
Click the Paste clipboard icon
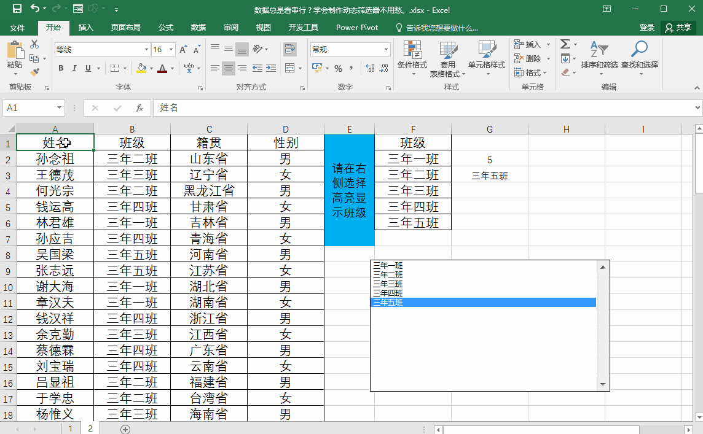[x=15, y=50]
